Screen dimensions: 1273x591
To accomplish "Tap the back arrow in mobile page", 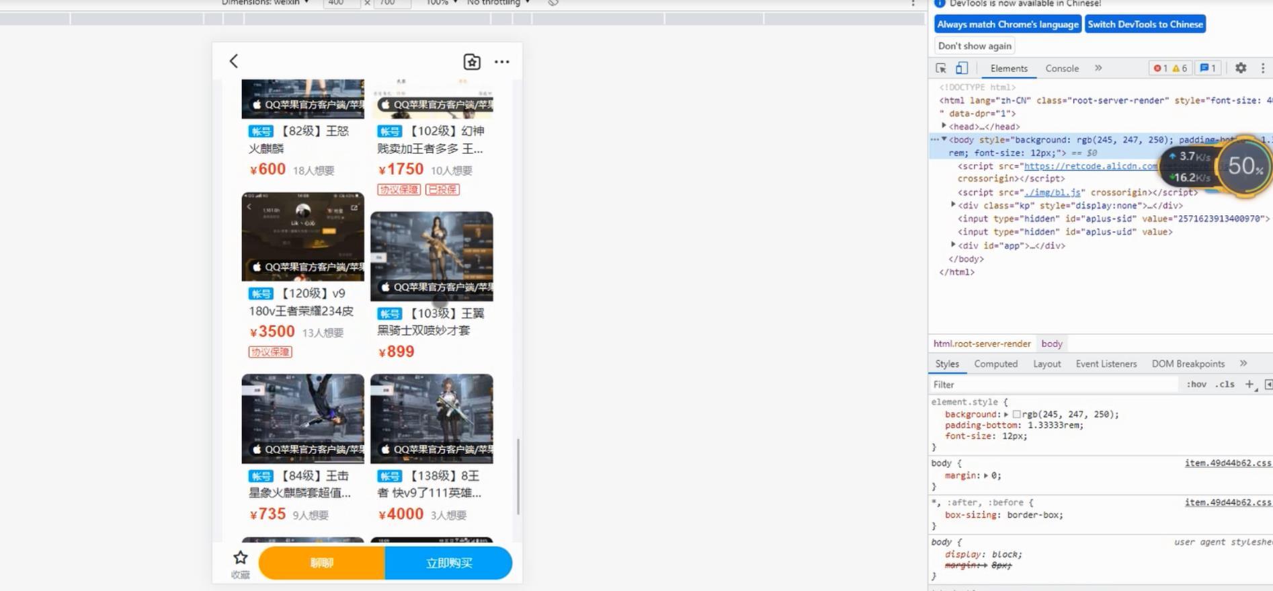I will (x=234, y=61).
